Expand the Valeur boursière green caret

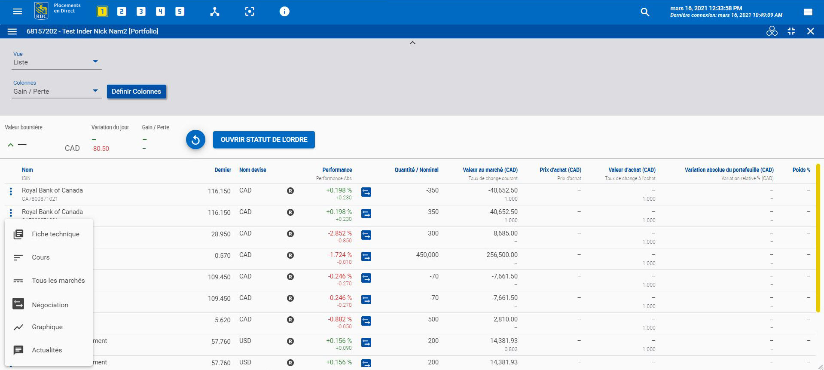[x=11, y=145]
